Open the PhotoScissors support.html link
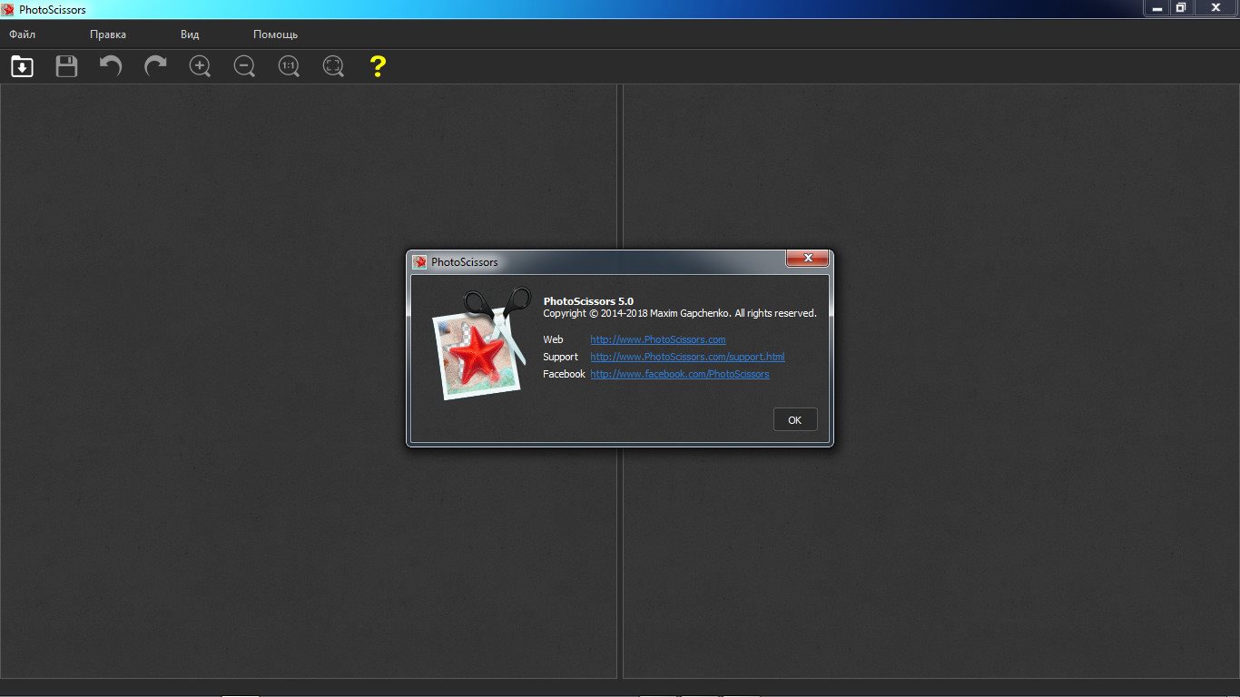Screen dimensions: 1240x697 tap(687, 357)
